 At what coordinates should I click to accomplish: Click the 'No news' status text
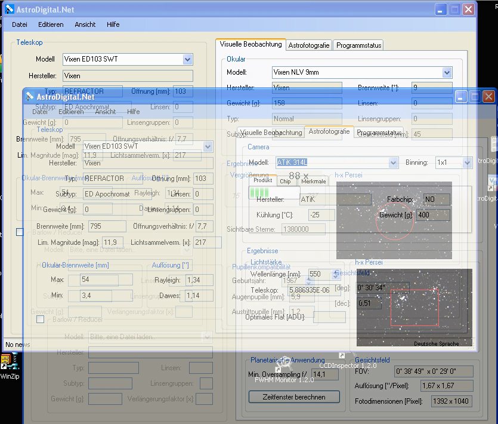click(x=18, y=345)
